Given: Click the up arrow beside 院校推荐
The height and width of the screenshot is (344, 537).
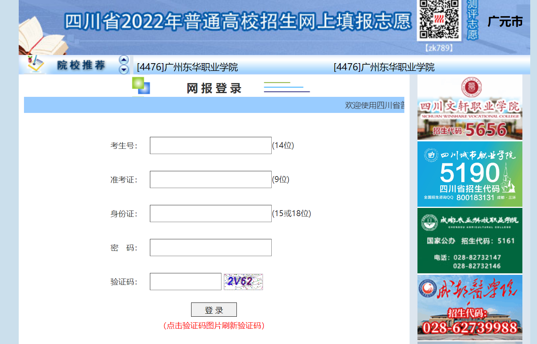Looking at the screenshot, I should tap(124, 60).
